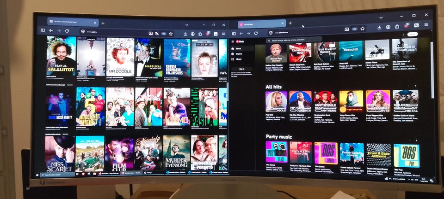444x199 pixels.
Task: Open the hamburger menu in right browser
Action: click(x=426, y=25)
